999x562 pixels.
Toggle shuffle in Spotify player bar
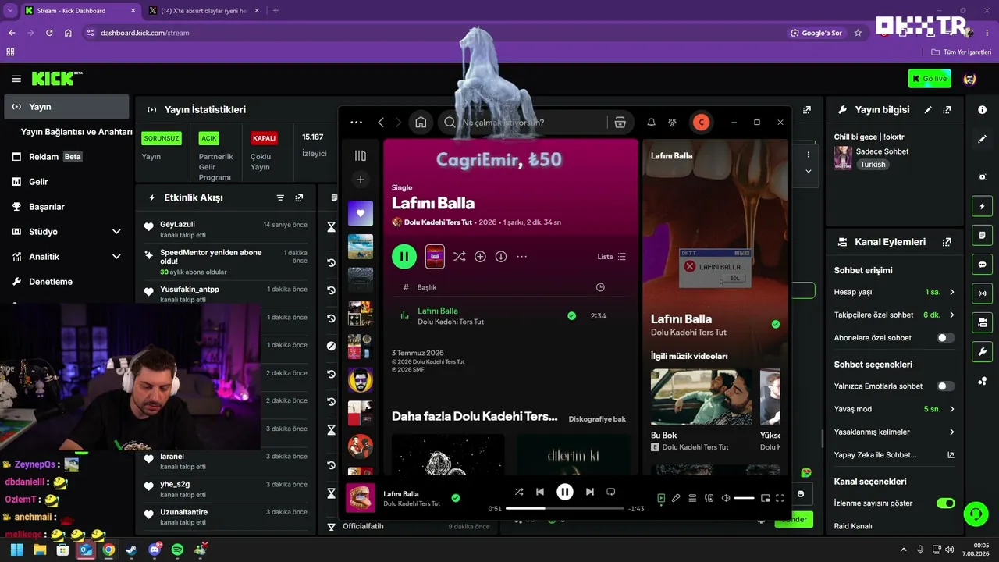click(x=519, y=492)
